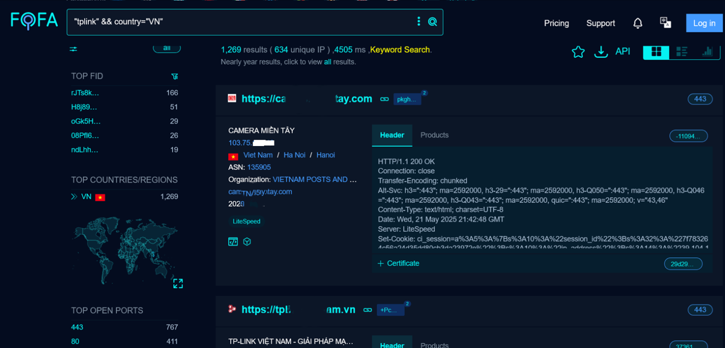Click the Viet Nam country link

coord(258,155)
